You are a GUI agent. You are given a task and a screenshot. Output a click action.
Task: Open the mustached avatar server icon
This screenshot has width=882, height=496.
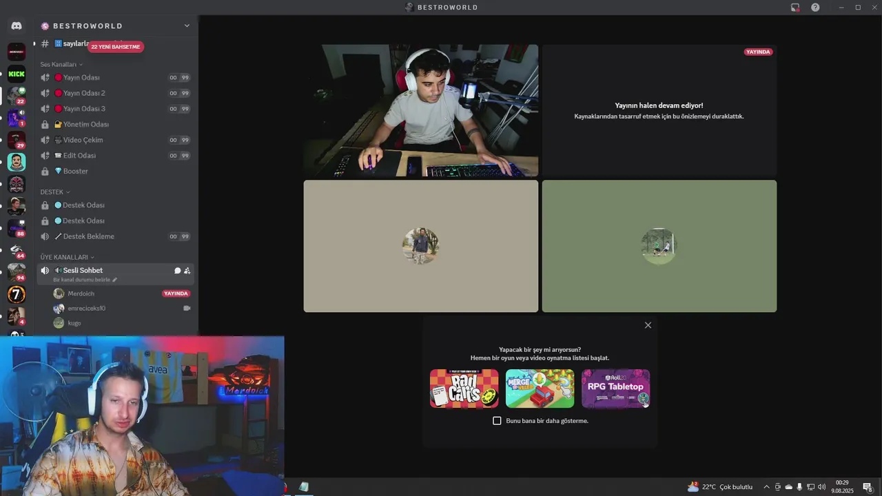click(17, 162)
